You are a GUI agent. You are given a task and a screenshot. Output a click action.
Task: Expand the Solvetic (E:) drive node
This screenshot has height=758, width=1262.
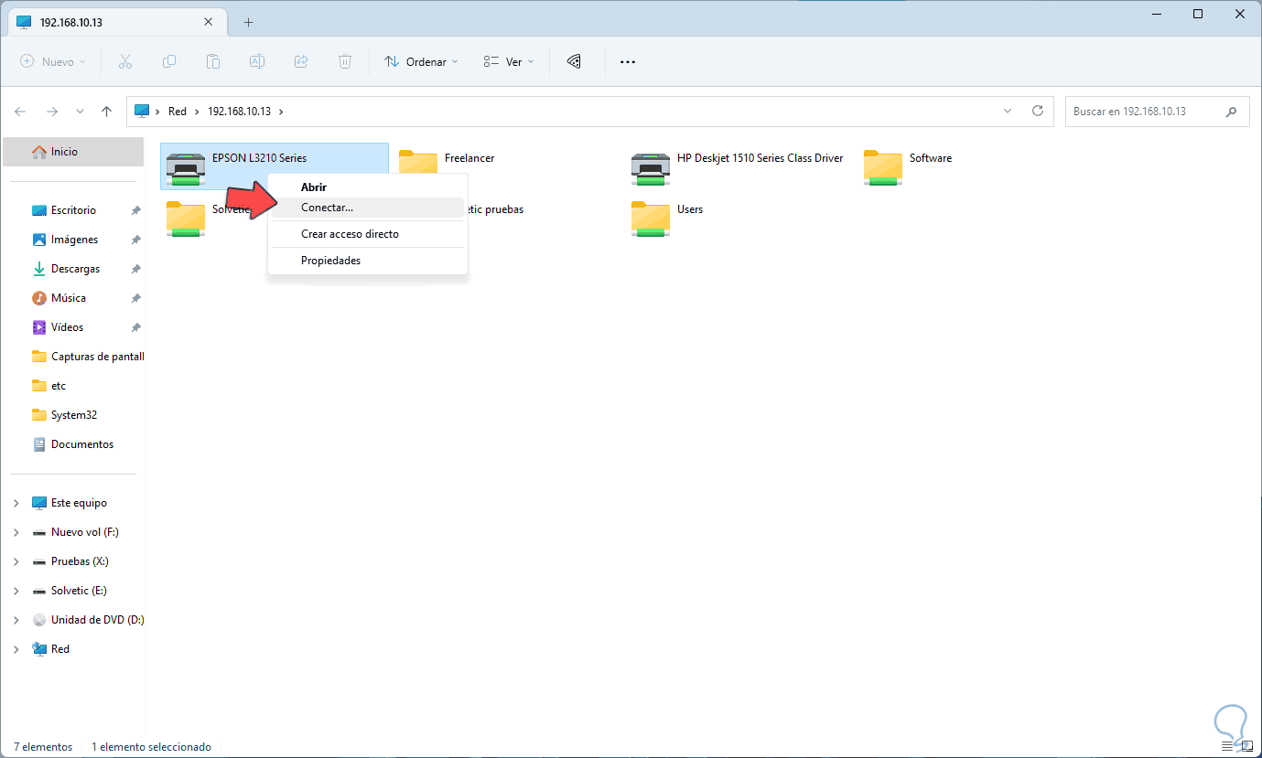click(16, 591)
